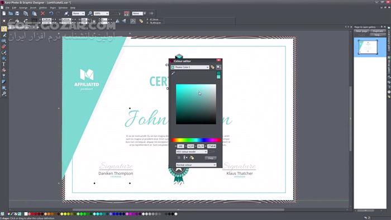Pick the Shape Editor curve tool

[4, 52]
